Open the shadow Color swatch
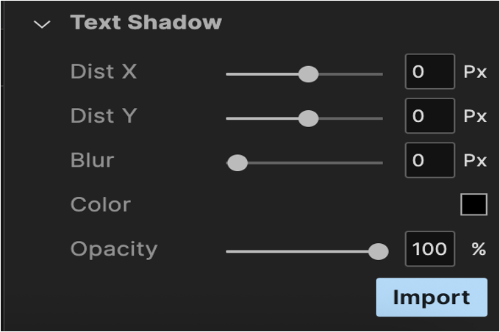500x332 pixels. 474,205
